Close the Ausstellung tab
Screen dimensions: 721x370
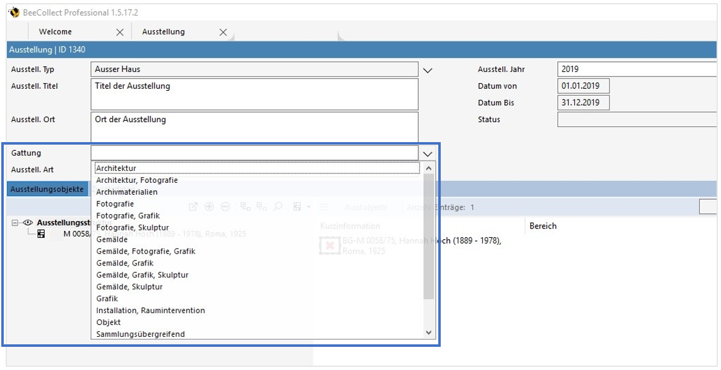[x=223, y=32]
